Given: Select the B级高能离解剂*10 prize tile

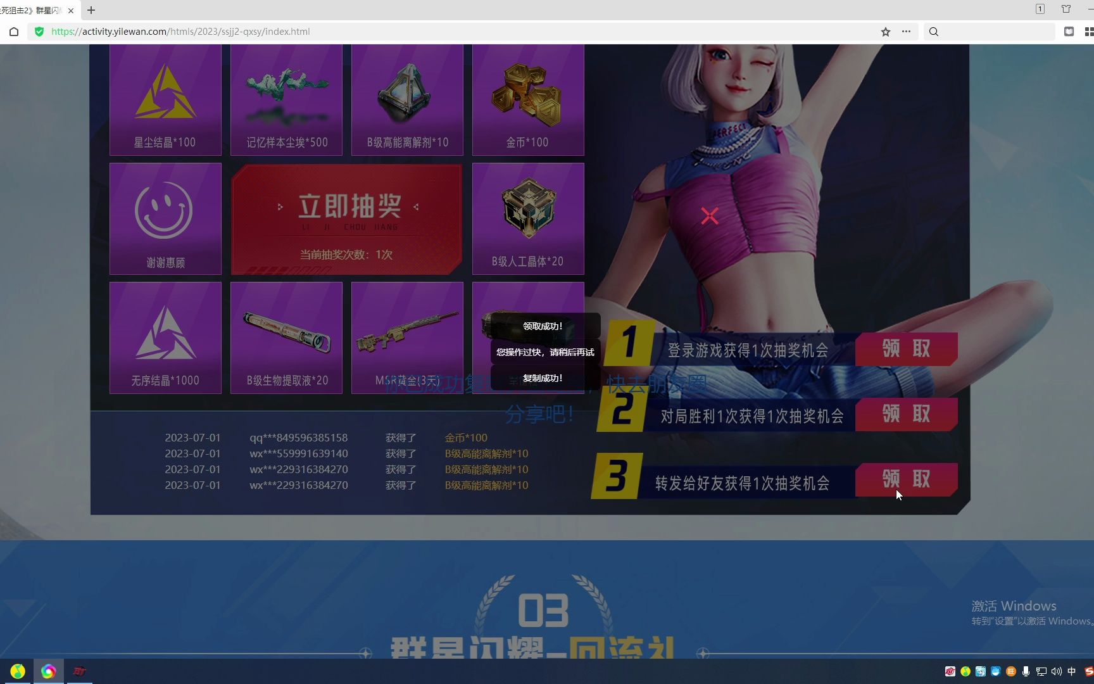Looking at the screenshot, I should click(x=407, y=99).
